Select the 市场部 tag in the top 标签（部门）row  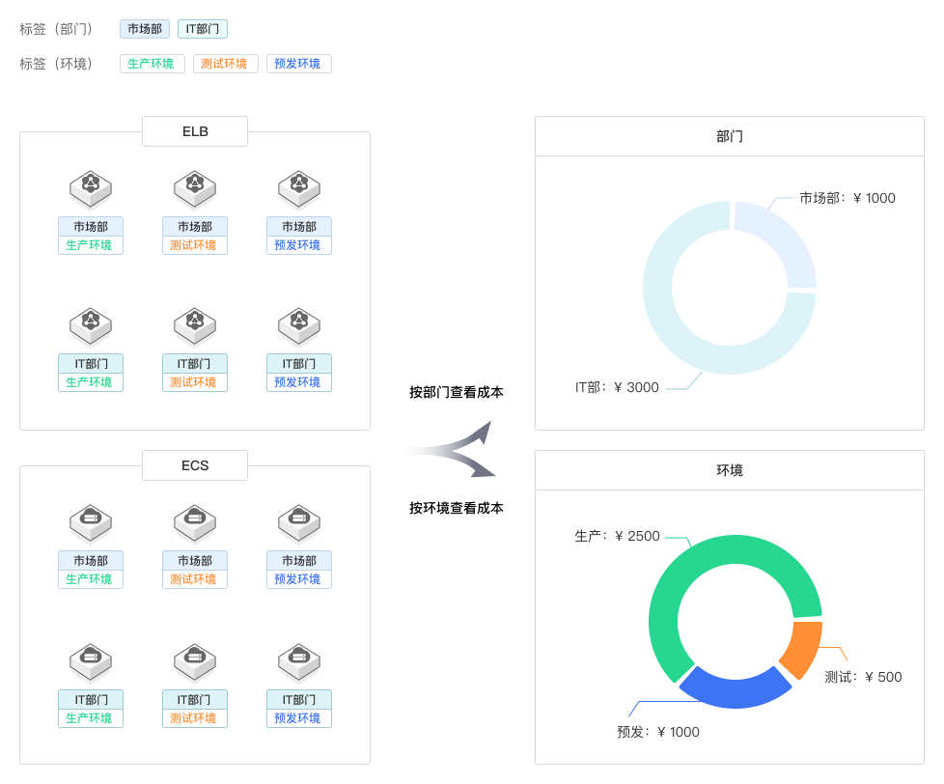pos(145,29)
